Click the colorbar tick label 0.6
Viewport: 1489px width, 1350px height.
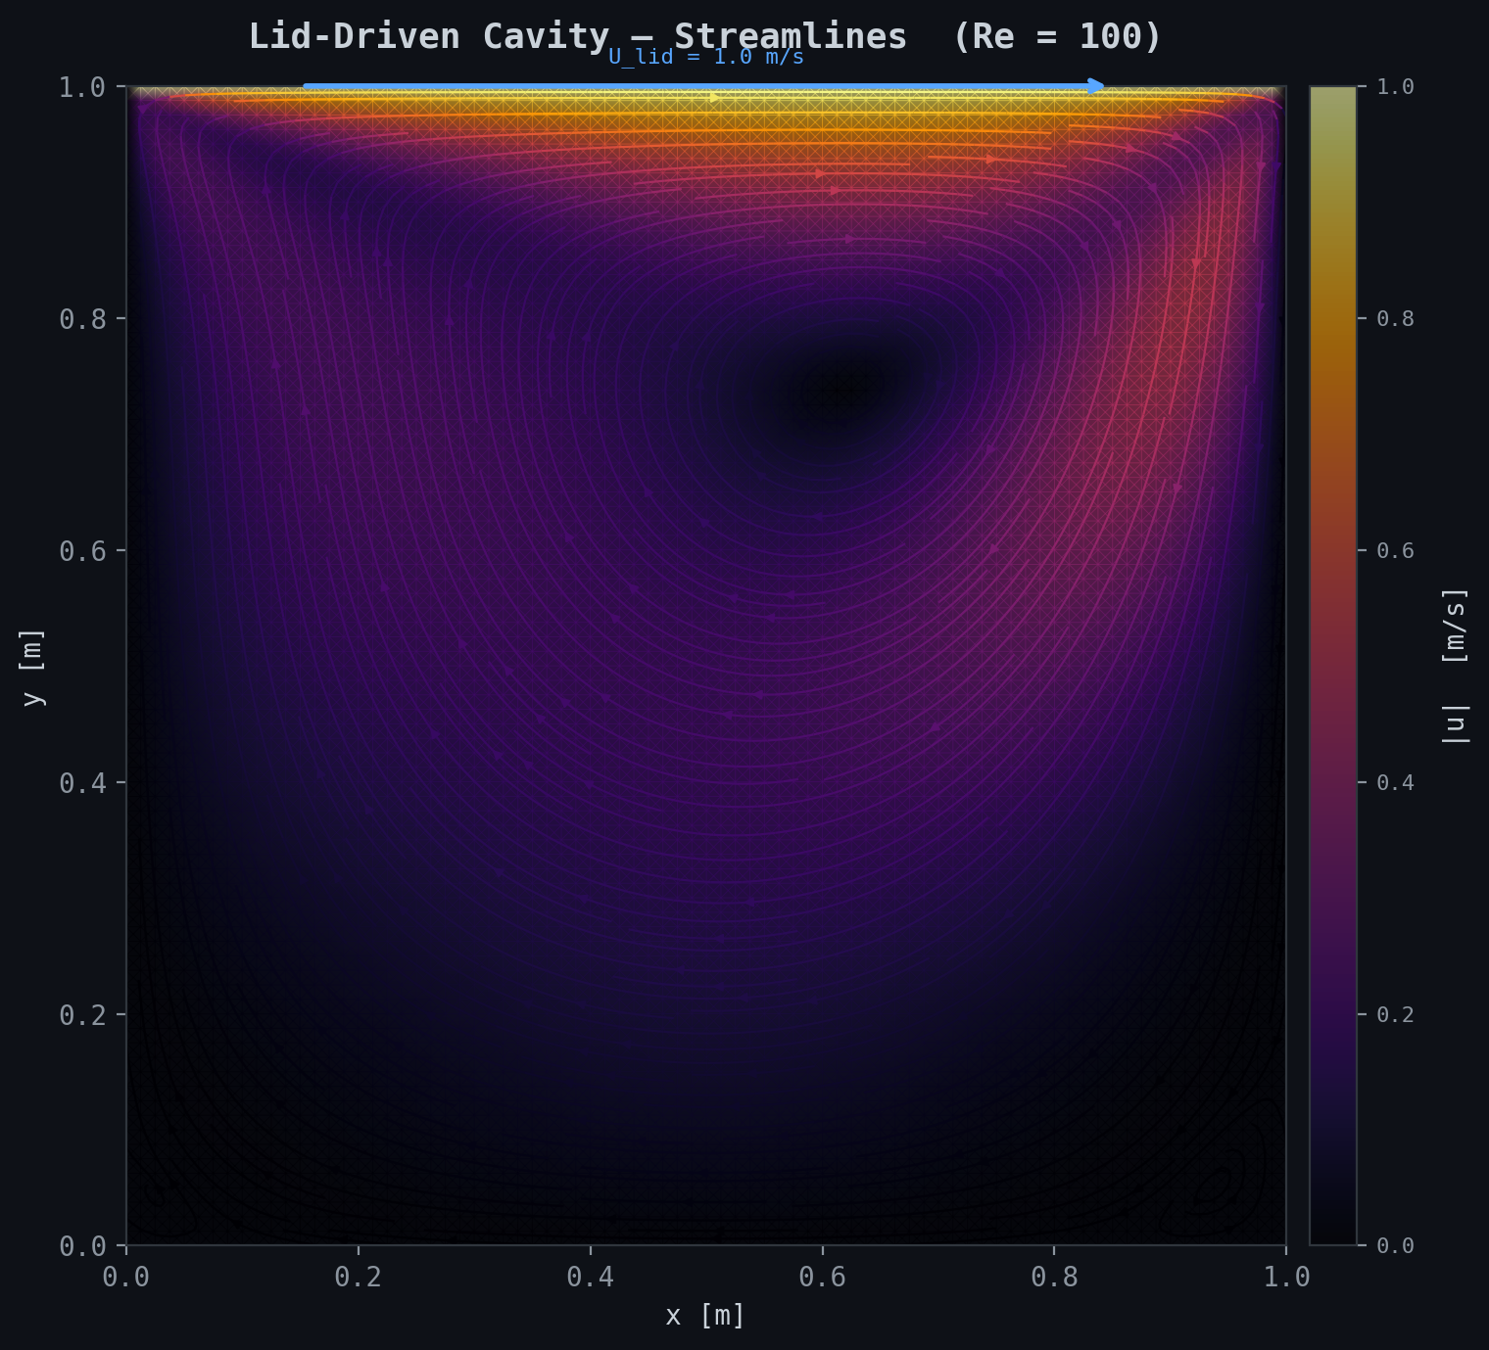(1396, 550)
